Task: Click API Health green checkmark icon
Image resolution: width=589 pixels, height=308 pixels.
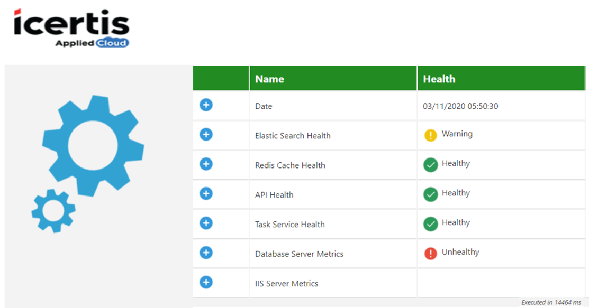Action: [x=431, y=194]
